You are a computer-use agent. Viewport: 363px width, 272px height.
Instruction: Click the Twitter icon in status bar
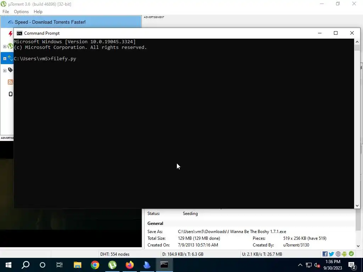tap(331, 254)
